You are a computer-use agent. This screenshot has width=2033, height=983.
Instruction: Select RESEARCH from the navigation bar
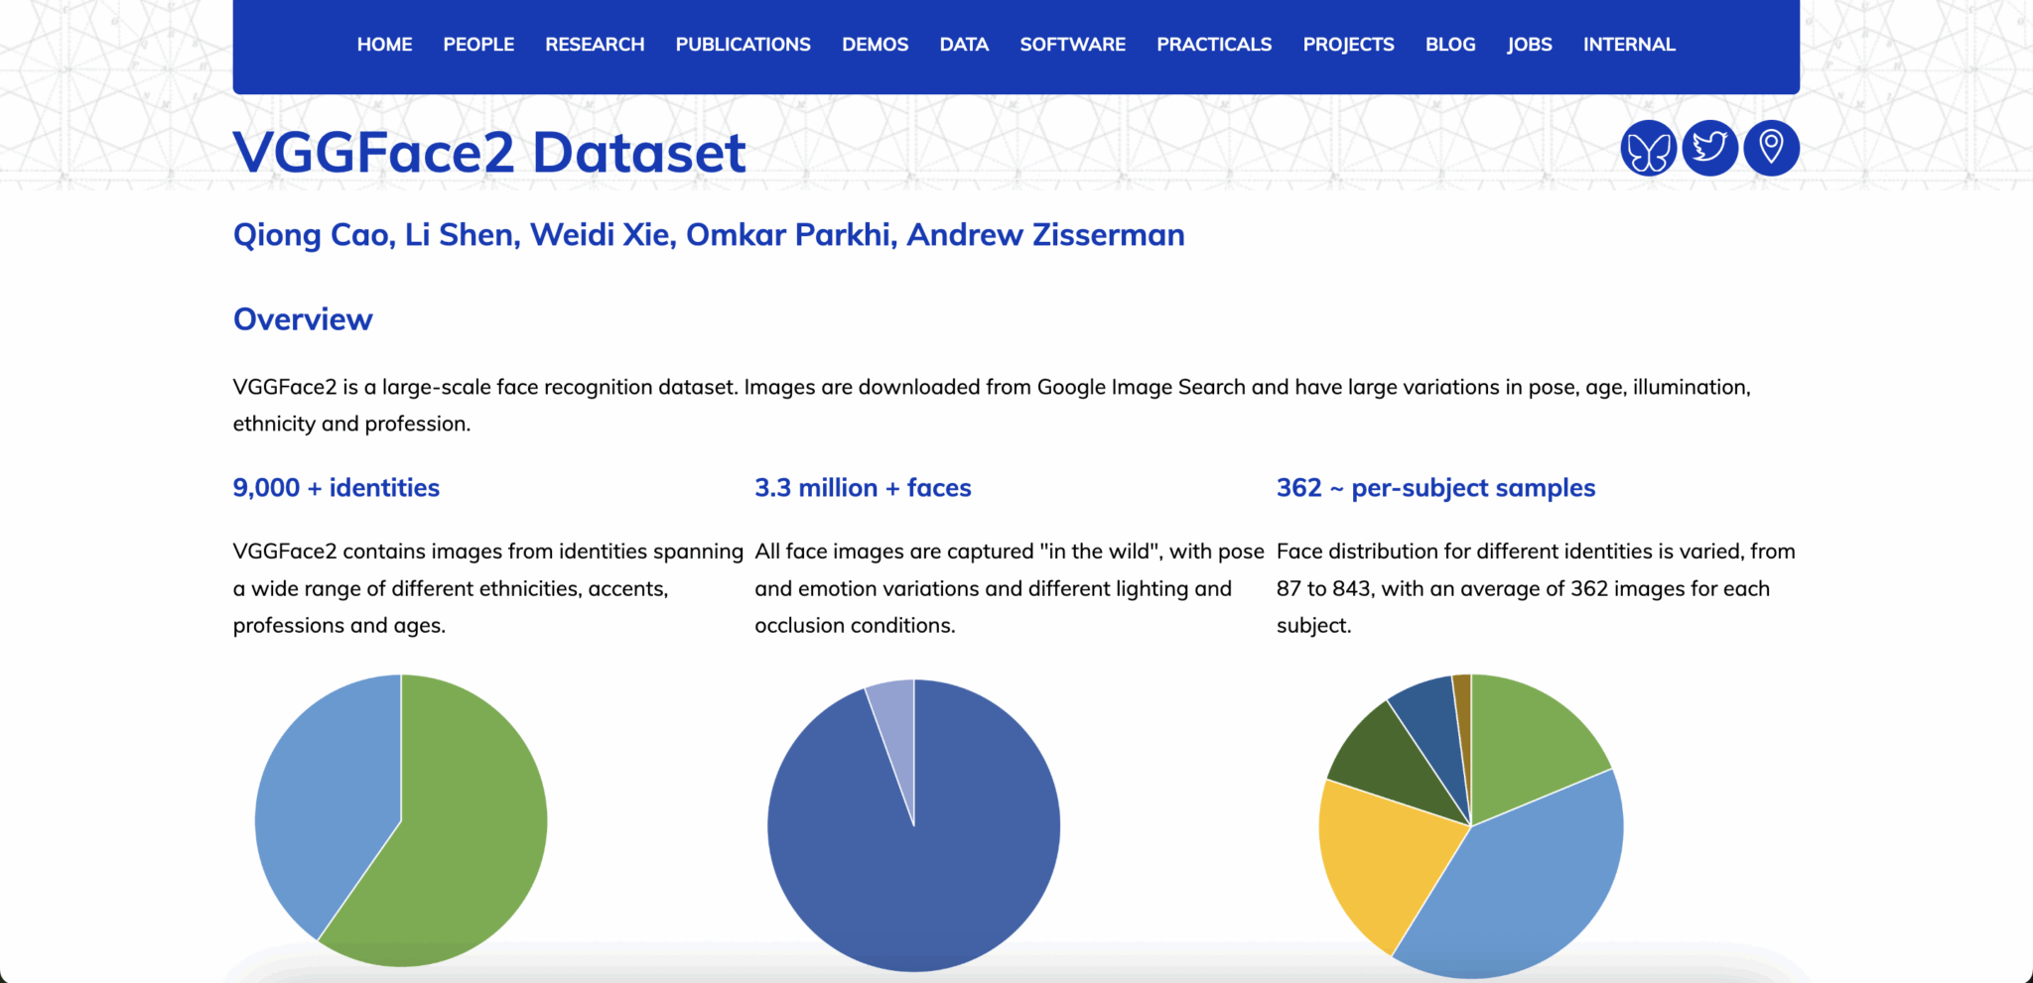[x=594, y=44]
